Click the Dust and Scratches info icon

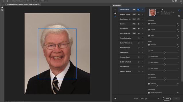139,43
